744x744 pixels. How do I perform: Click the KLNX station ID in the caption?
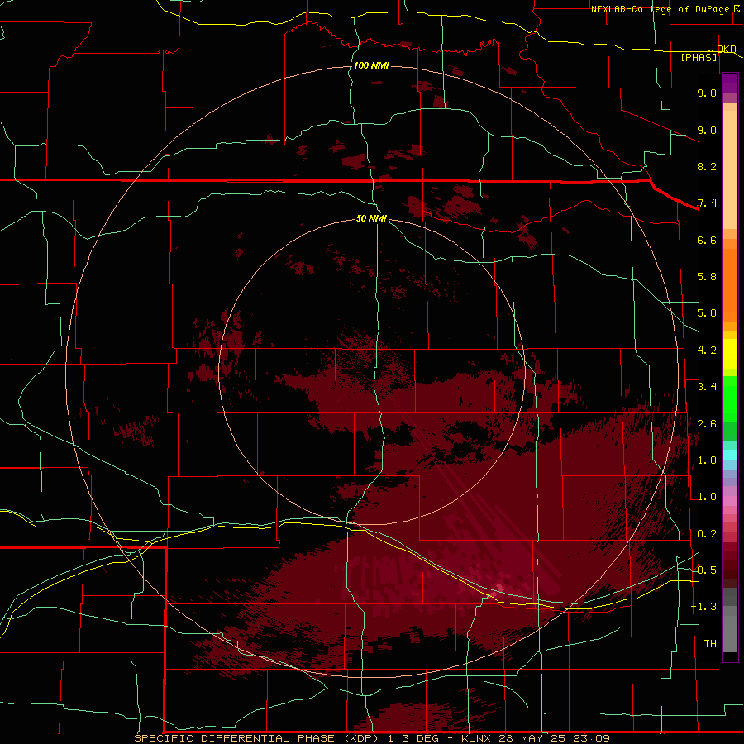(476, 738)
